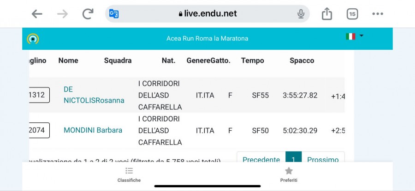Open MONDINI Barbara's result
The image size is (415, 191).
point(93,130)
